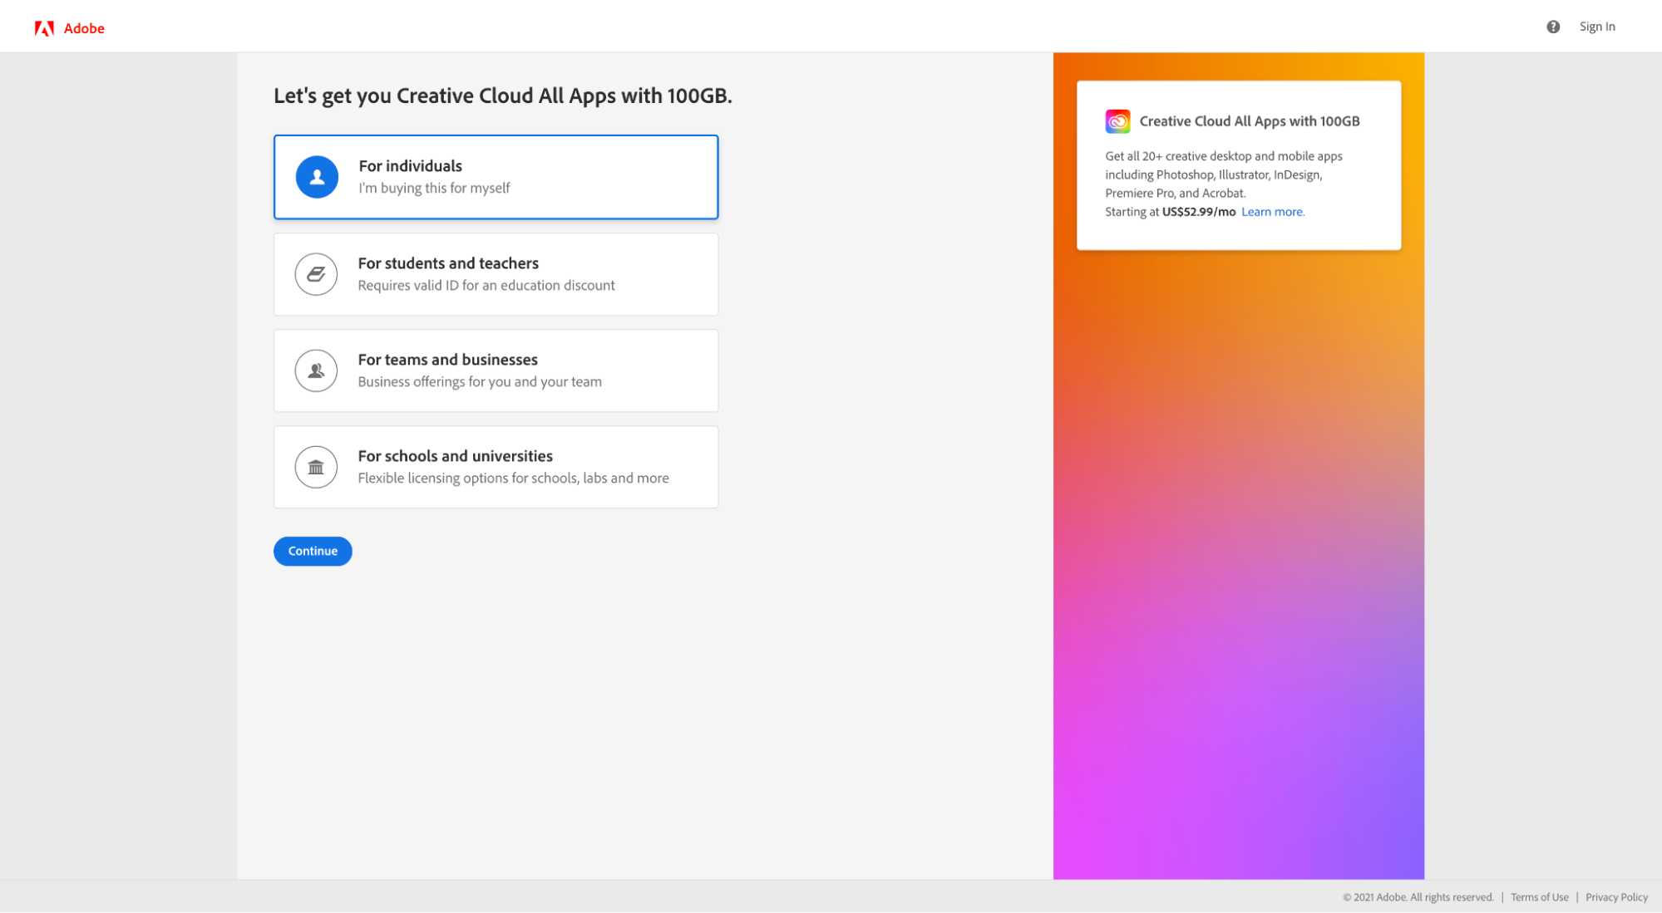
Task: Click the Learn more link
Action: coord(1272,211)
